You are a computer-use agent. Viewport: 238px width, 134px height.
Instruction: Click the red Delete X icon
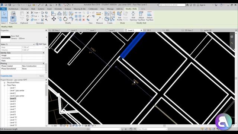tap(83, 20)
